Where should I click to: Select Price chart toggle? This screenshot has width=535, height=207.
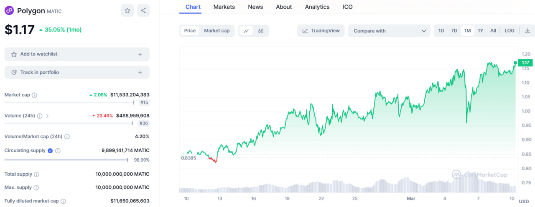click(x=190, y=31)
